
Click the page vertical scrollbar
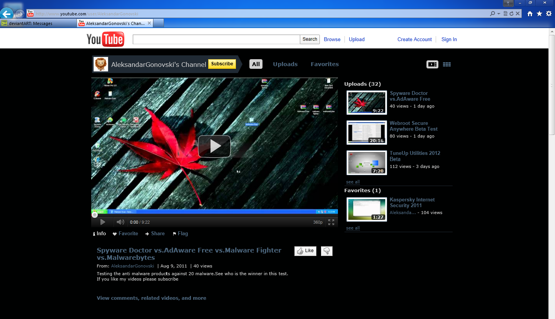tap(552, 85)
